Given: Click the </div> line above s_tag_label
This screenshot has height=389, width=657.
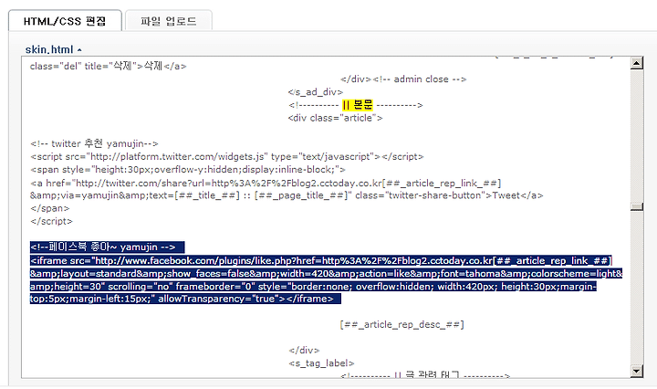Looking at the screenshot, I should [x=304, y=350].
